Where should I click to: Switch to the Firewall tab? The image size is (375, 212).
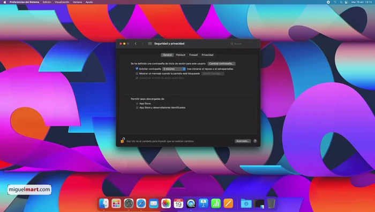coord(193,55)
